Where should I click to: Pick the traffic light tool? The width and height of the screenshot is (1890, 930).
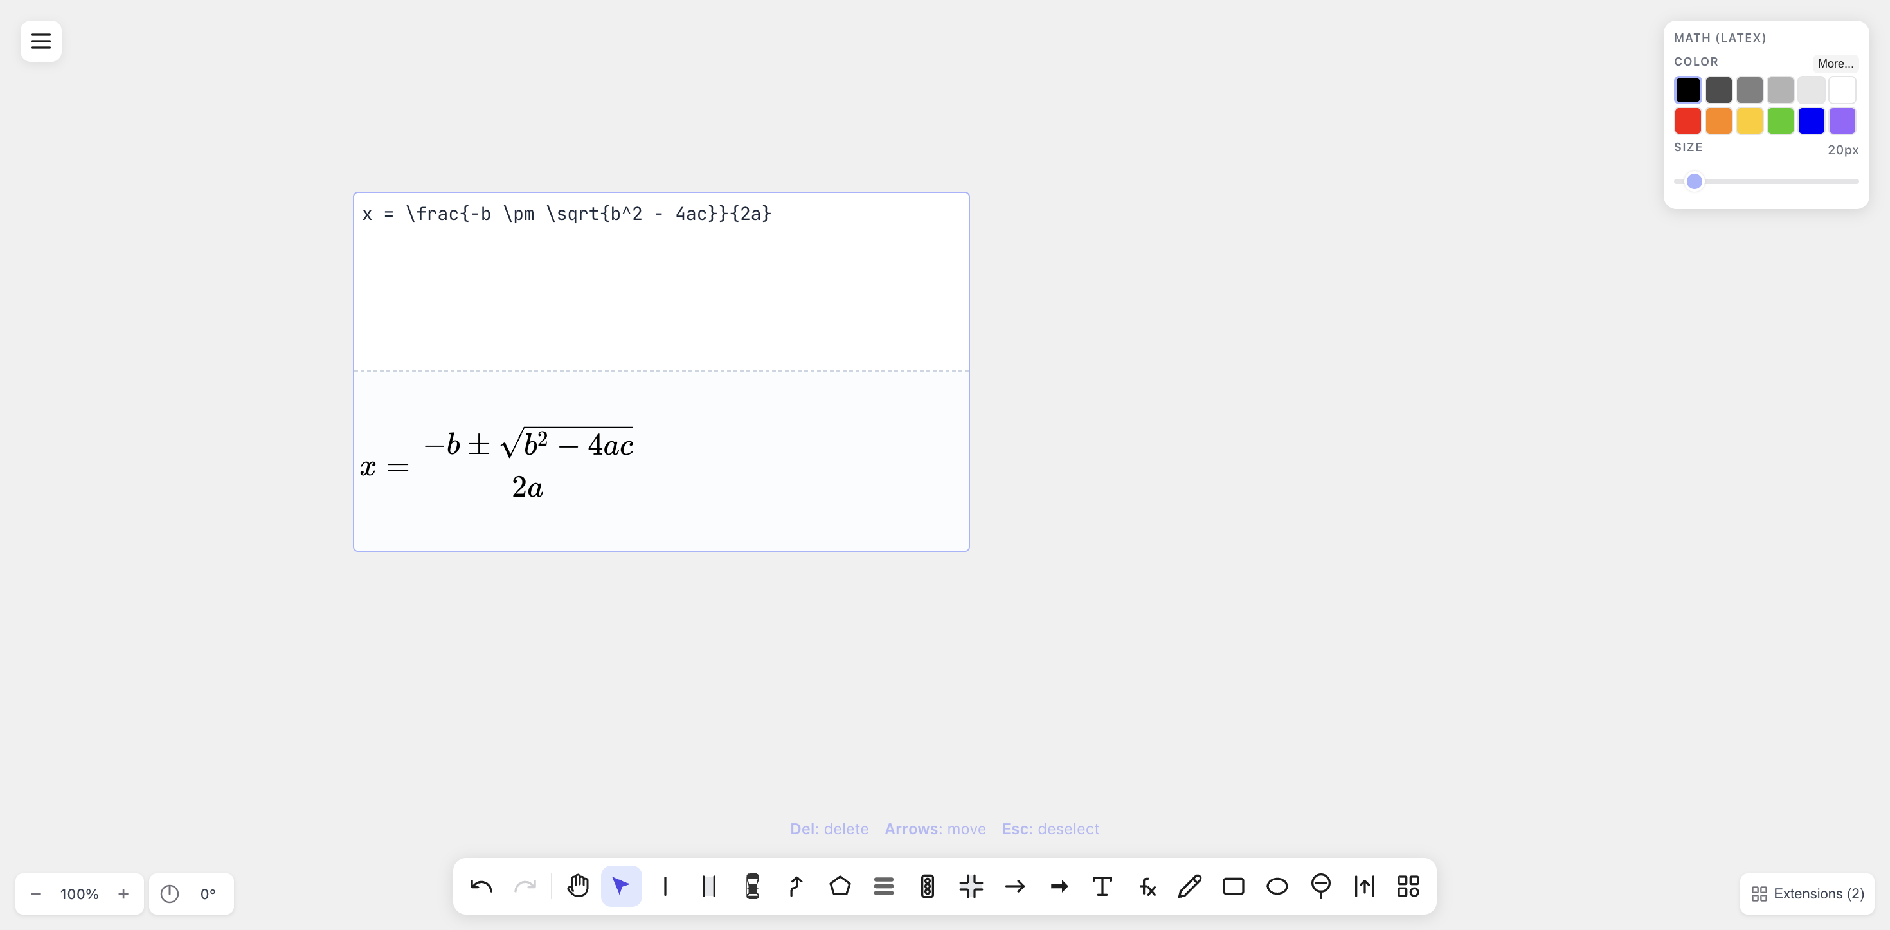(x=928, y=887)
